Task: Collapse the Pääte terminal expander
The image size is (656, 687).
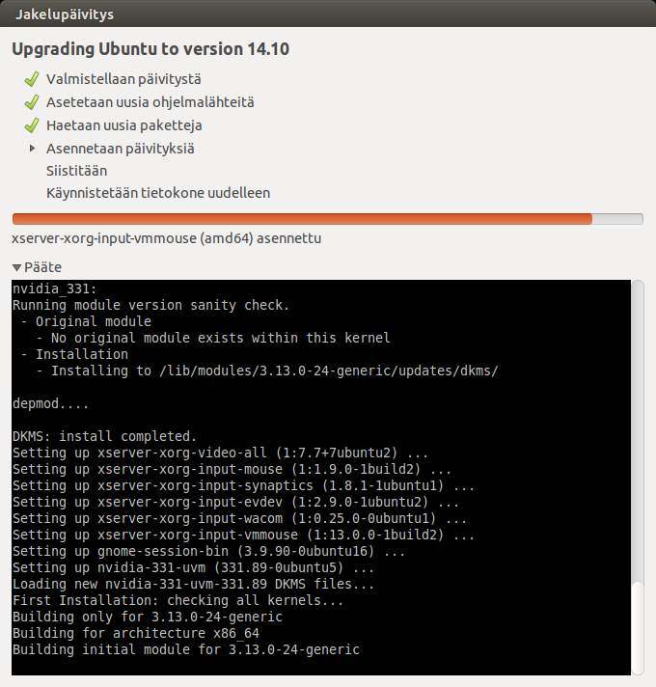Action: 17,267
